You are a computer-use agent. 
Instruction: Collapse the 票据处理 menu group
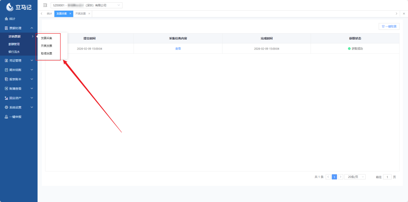(x=19, y=28)
